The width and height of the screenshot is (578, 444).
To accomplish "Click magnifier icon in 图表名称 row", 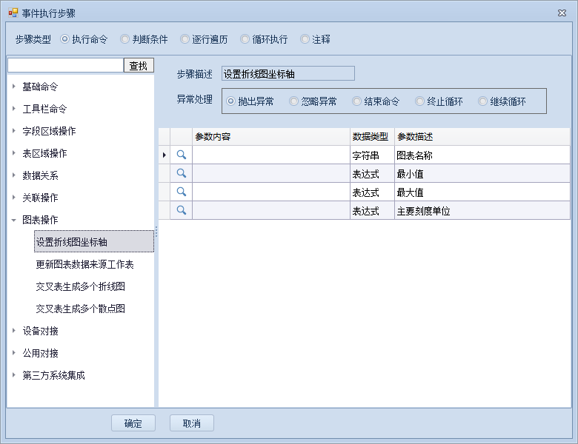I will coord(181,155).
